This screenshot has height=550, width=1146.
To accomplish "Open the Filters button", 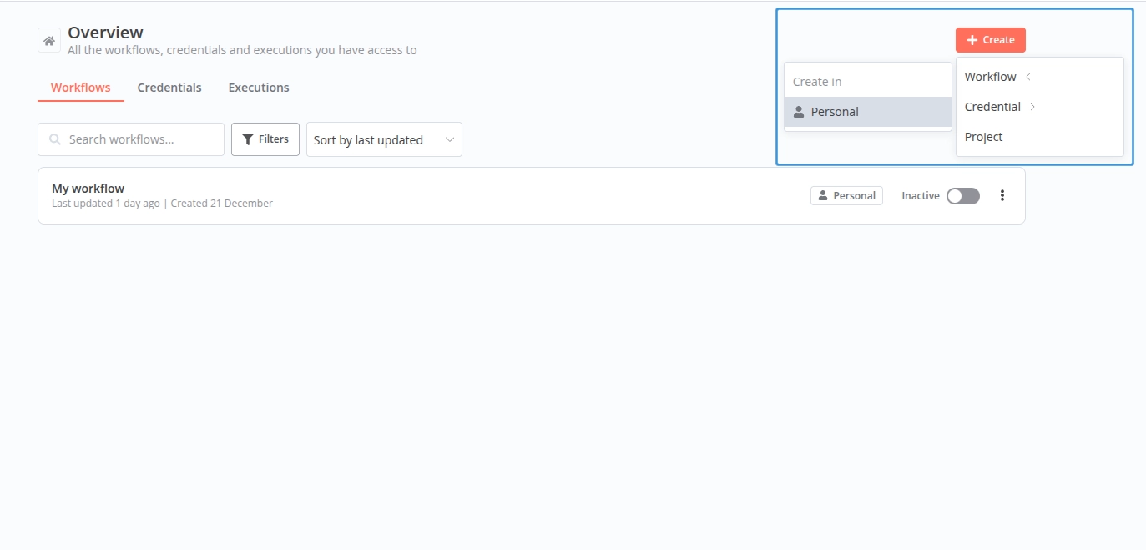I will coord(265,139).
